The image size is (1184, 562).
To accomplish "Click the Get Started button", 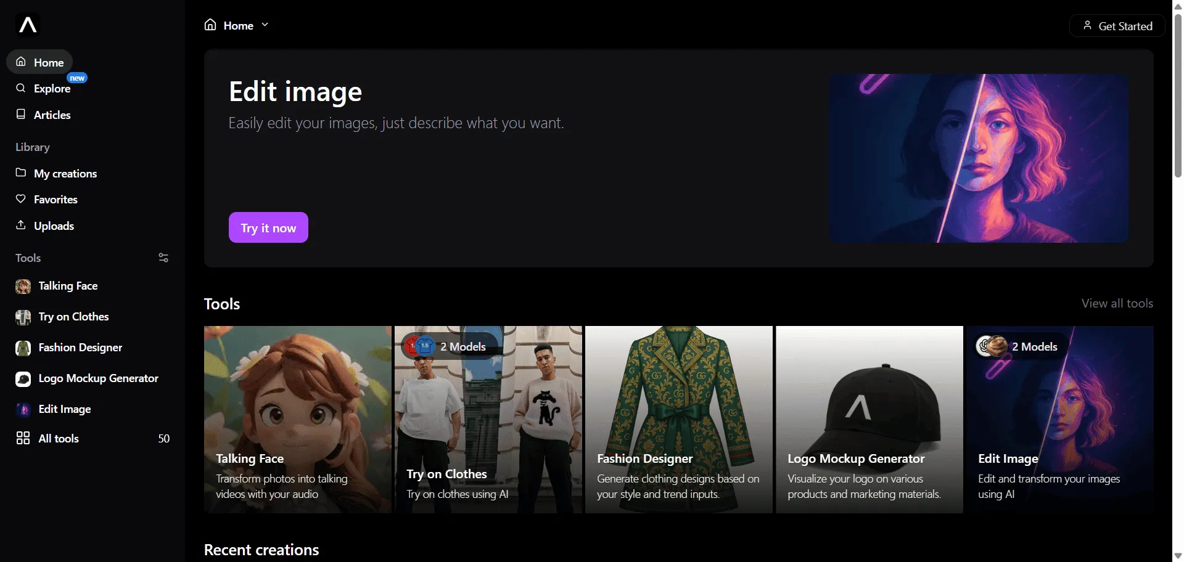I will click(x=1117, y=26).
